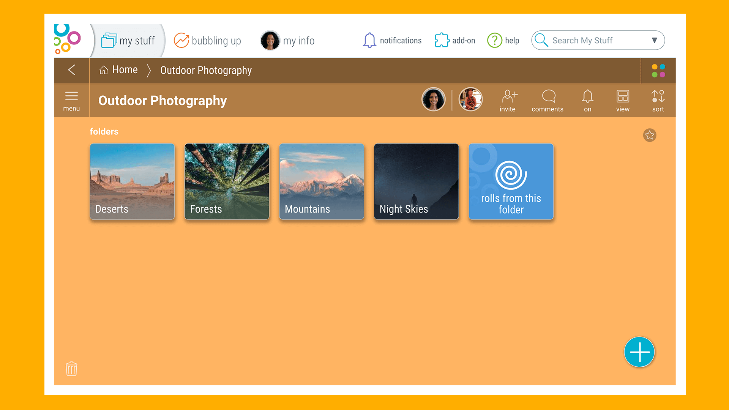Image resolution: width=729 pixels, height=410 pixels.
Task: Open the my stuff tab
Action: [x=128, y=41]
